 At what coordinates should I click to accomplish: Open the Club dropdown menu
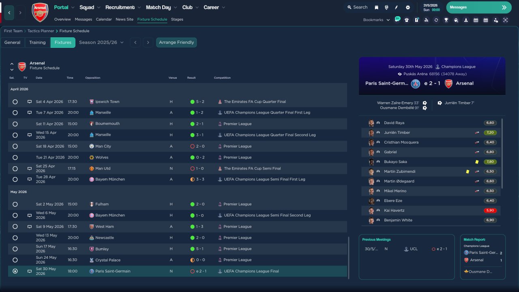(190, 7)
